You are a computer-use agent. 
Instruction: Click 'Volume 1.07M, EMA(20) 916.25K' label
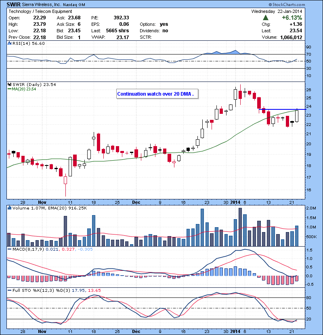50,208
